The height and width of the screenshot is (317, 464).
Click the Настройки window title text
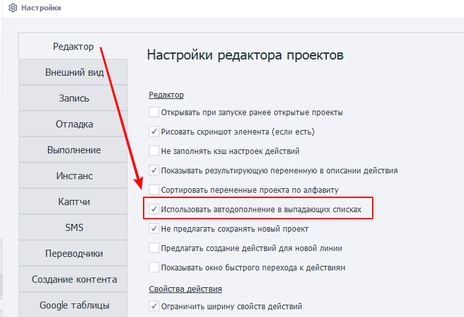pyautogui.click(x=41, y=8)
